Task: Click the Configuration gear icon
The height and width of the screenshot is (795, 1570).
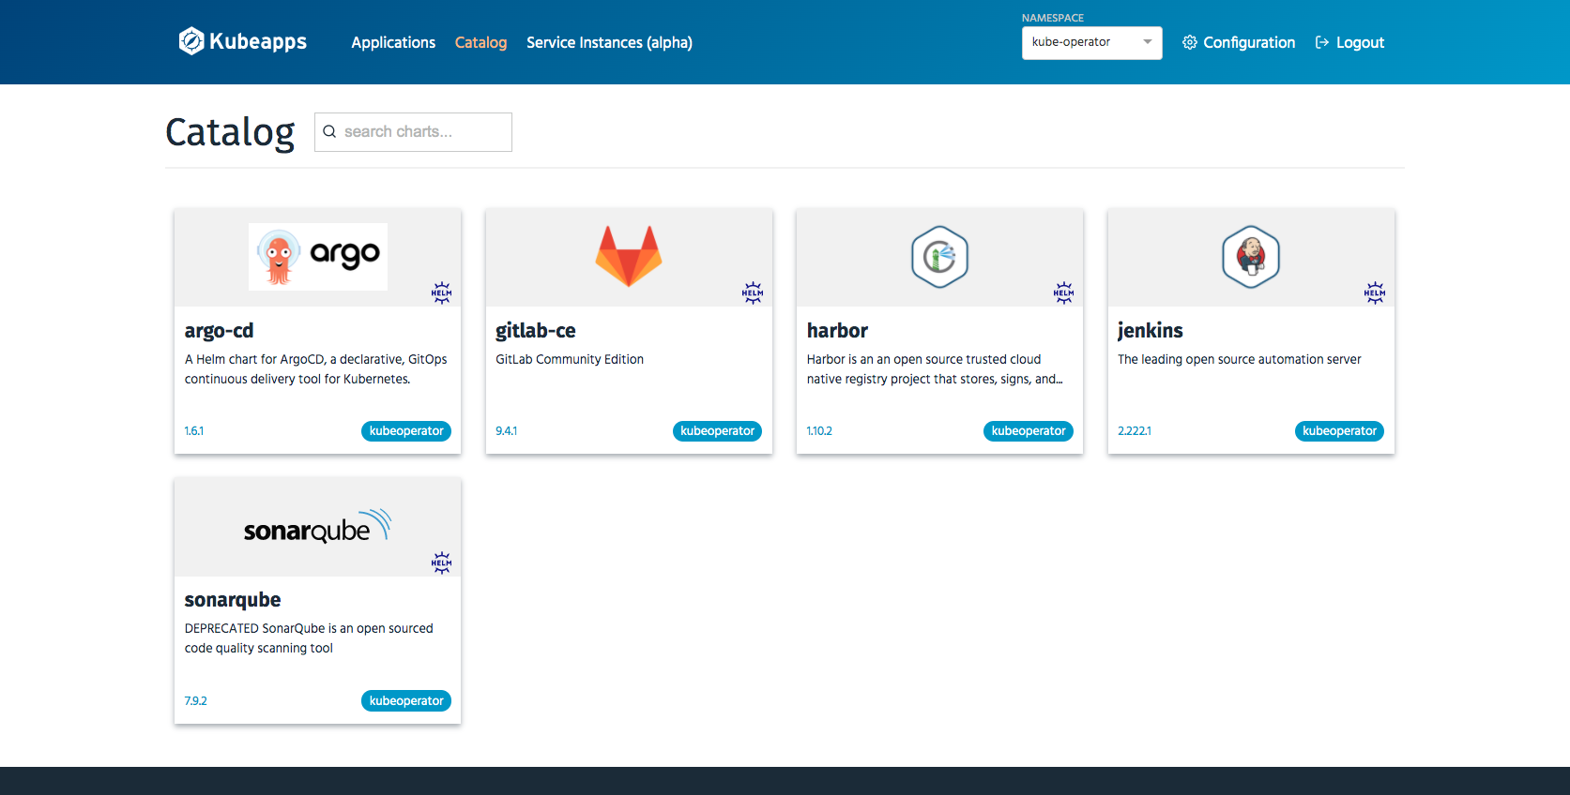Action: [x=1189, y=42]
